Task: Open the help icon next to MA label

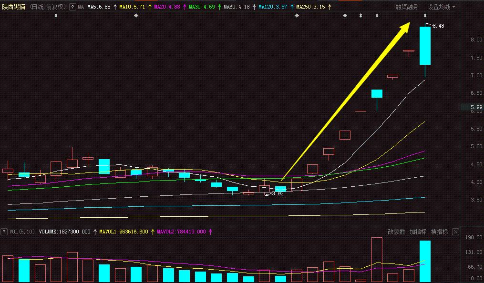Action: pyautogui.click(x=72, y=7)
